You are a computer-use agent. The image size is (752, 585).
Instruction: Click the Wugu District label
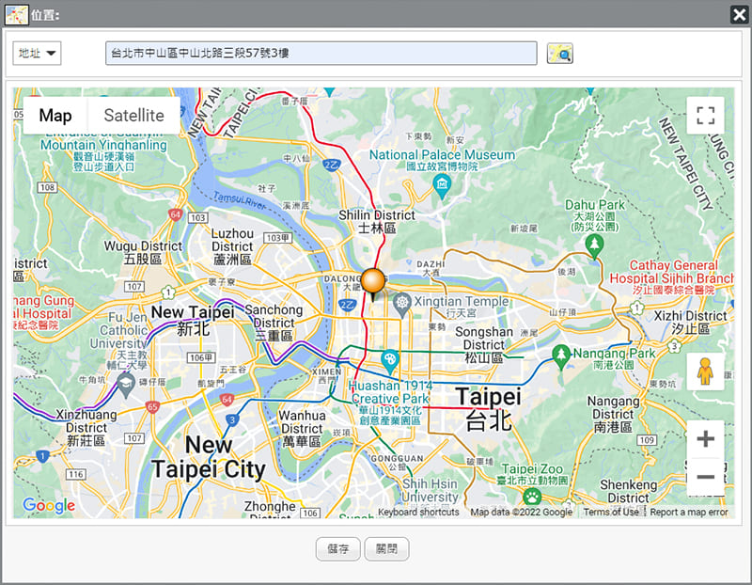[x=143, y=252]
